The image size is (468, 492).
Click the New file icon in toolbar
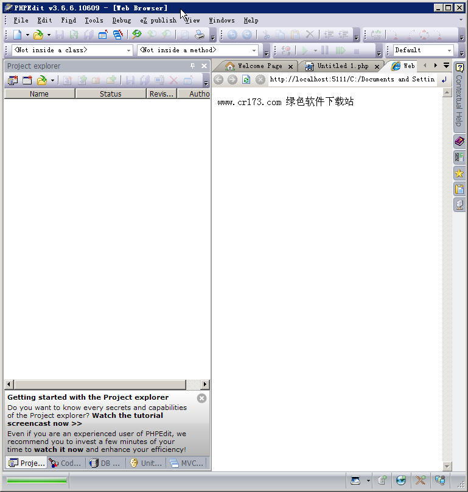click(x=17, y=35)
